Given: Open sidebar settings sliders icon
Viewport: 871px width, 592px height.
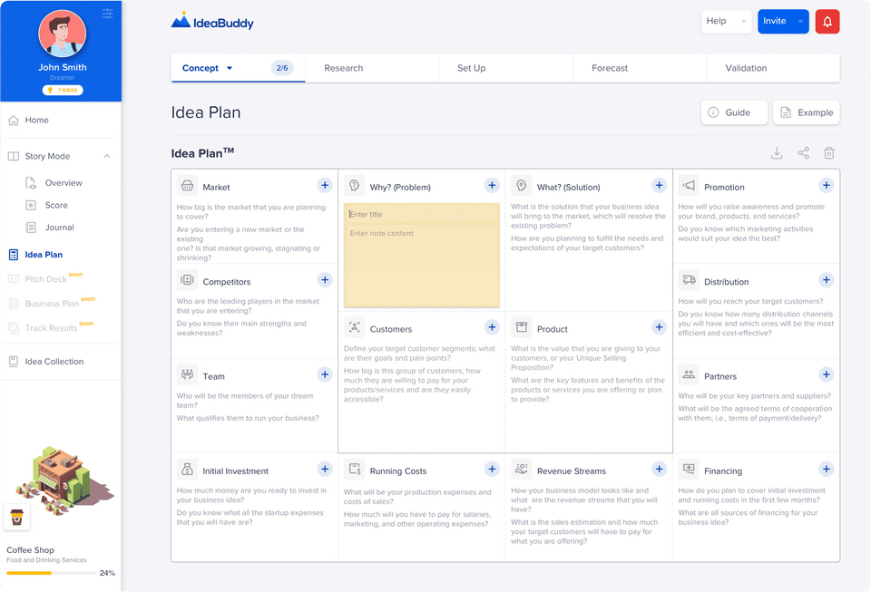Looking at the screenshot, I should [x=108, y=14].
